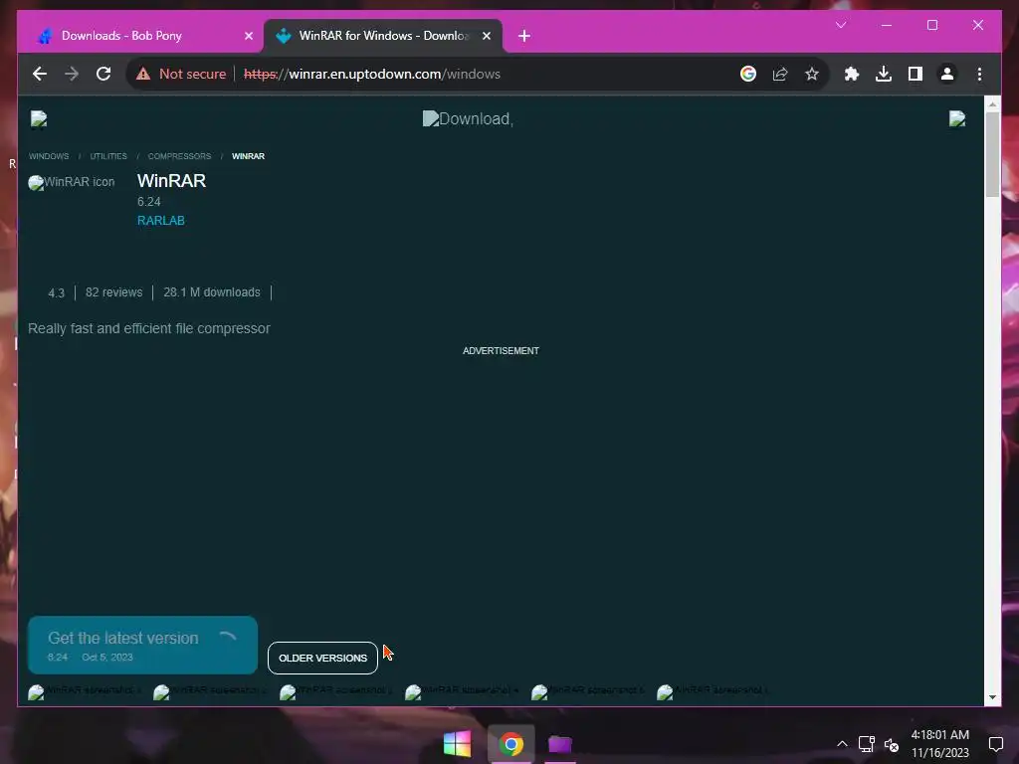Open the sixth WinRAR screenshot thumbnail

pyautogui.click(x=713, y=691)
